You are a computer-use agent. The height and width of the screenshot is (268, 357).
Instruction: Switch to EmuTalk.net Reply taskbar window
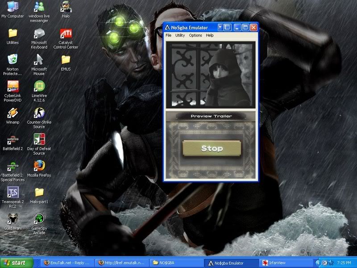pos(68,263)
